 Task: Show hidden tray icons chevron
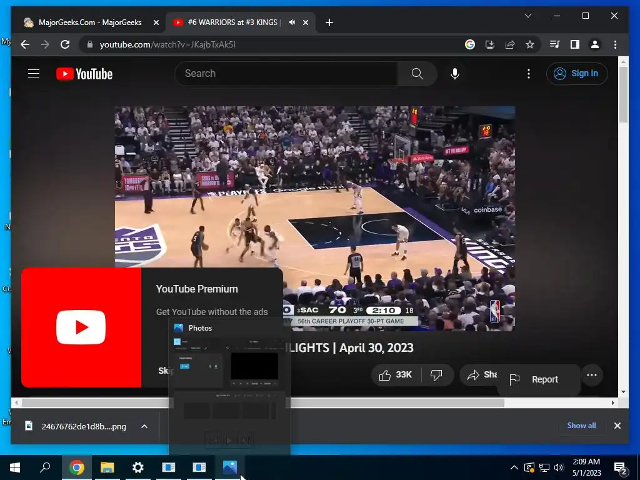(x=514, y=467)
